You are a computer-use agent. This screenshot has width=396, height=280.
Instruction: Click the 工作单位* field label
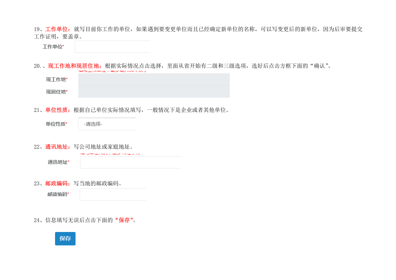[53, 47]
